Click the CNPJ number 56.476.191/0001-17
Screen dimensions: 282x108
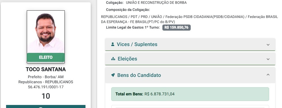click(x=46, y=87)
